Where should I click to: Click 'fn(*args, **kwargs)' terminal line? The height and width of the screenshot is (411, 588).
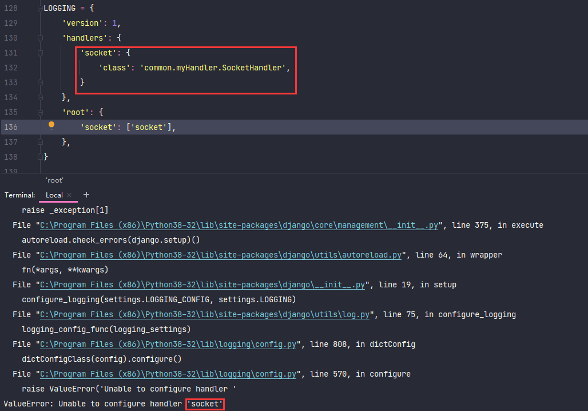click(x=65, y=270)
